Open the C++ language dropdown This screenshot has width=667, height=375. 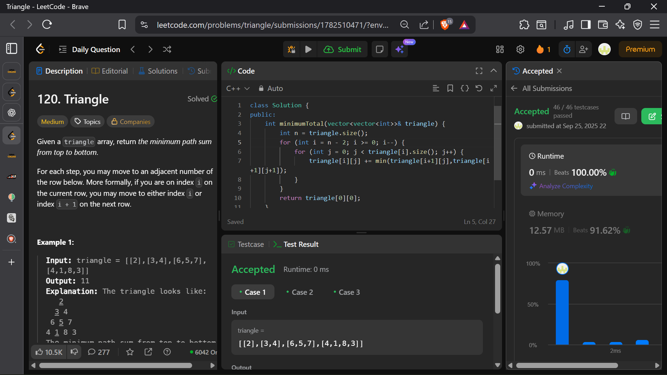238,89
